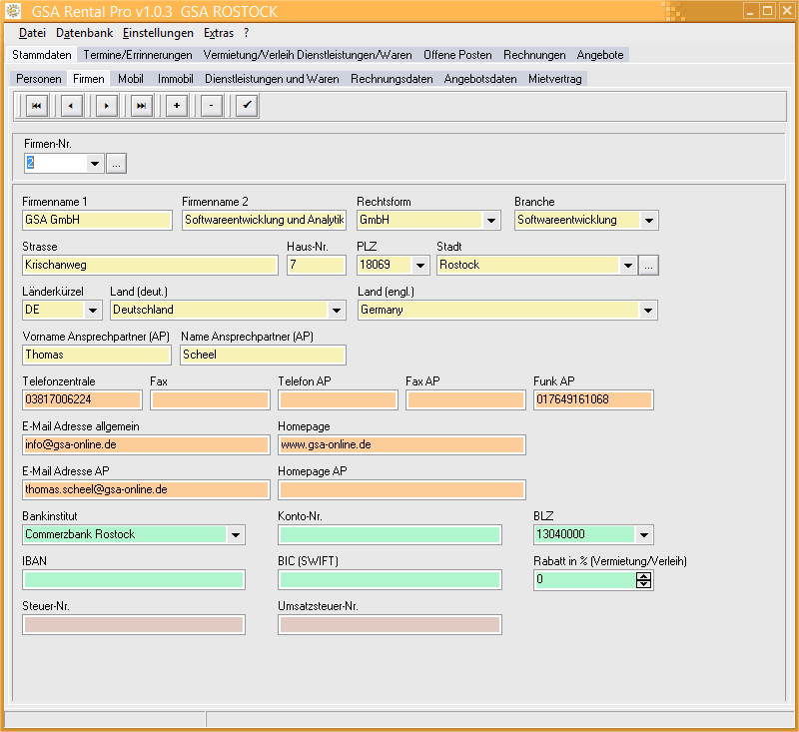The height and width of the screenshot is (732, 799).
Task: Click the ellipsis button beside Firmen-Nr.
Action: click(117, 163)
